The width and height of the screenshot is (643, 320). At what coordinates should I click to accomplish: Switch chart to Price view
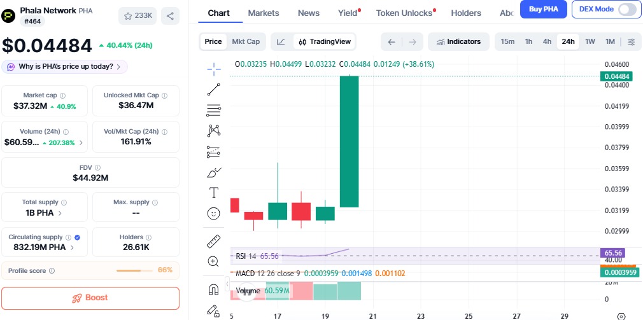(x=213, y=41)
